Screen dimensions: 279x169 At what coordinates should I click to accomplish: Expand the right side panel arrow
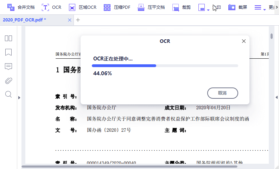click(277, 97)
